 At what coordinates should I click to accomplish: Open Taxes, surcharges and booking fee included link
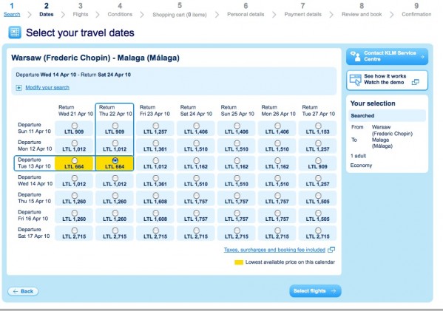pos(274,250)
